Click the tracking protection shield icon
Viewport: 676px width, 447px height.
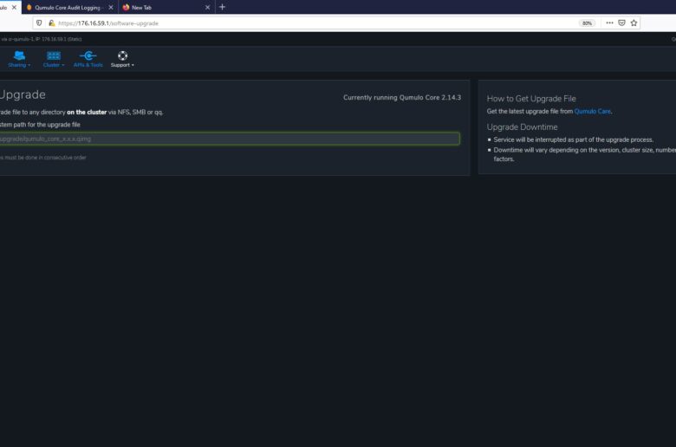pyautogui.click(x=39, y=23)
